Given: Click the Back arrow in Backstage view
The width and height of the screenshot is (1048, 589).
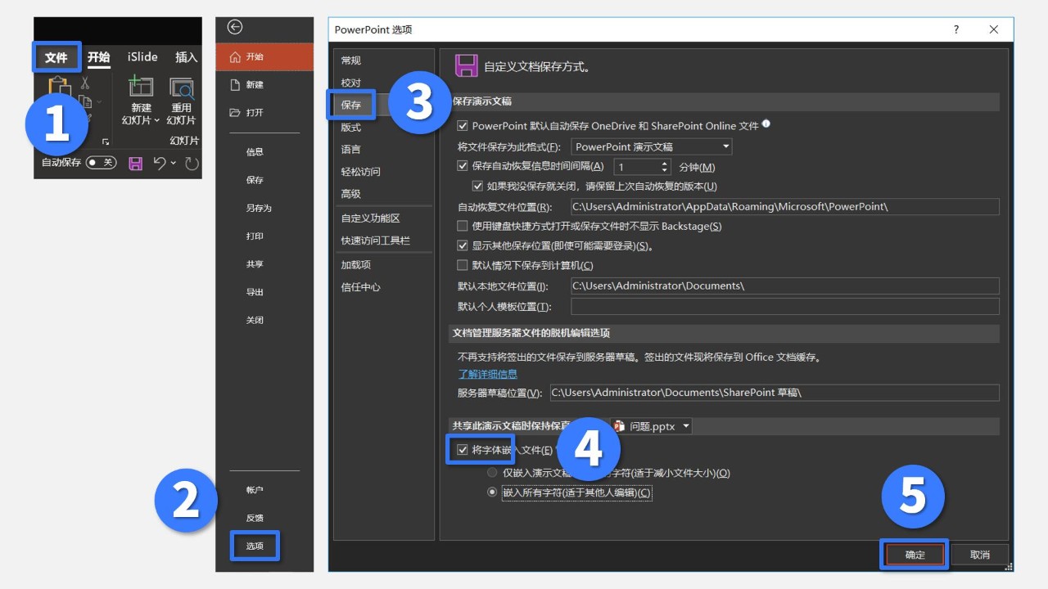Looking at the screenshot, I should click(234, 27).
